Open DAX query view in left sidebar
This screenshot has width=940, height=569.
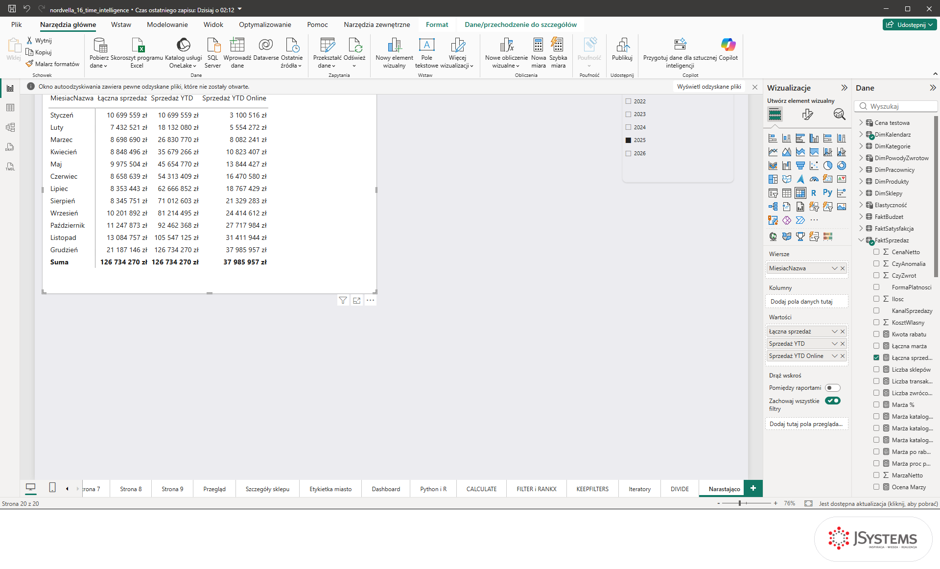[x=10, y=147]
